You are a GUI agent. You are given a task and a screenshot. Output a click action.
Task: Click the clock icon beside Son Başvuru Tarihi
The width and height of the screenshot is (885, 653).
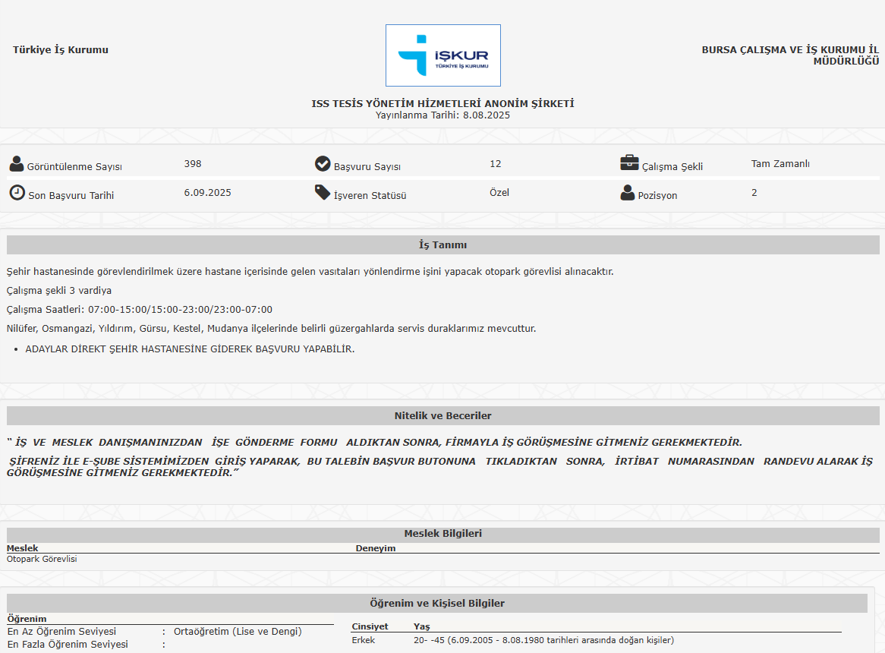(x=17, y=192)
